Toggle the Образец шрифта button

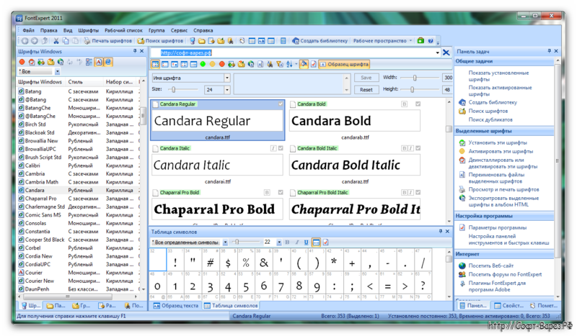pyautogui.click(x=344, y=64)
